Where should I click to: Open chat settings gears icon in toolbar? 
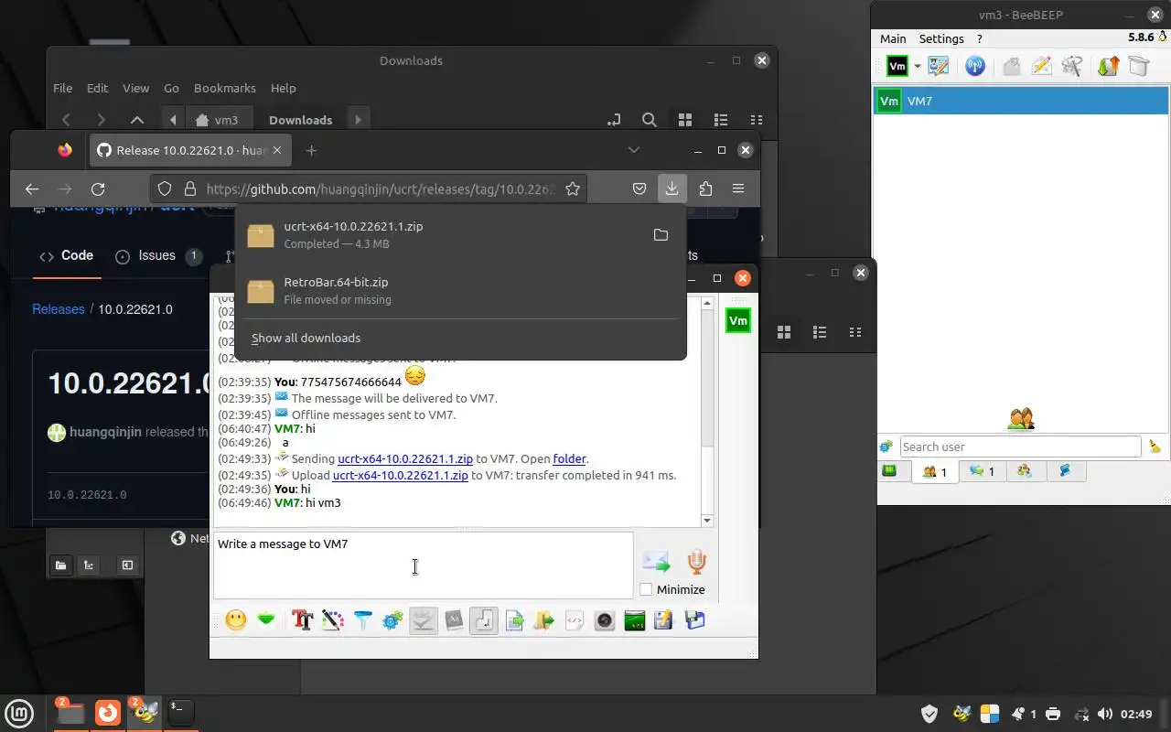point(392,620)
